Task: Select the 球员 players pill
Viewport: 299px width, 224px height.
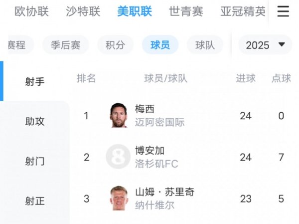Action: (160, 45)
